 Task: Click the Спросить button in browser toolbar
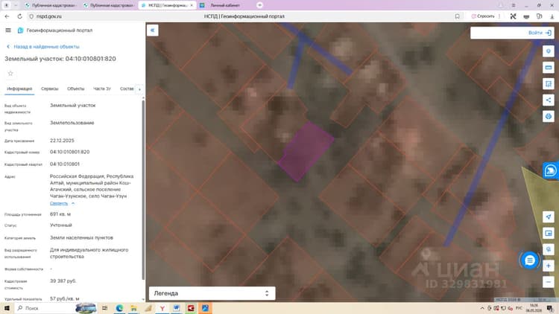483,16
